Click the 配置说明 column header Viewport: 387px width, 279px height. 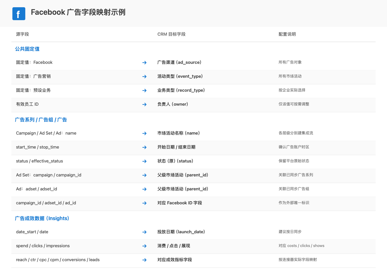(287, 34)
